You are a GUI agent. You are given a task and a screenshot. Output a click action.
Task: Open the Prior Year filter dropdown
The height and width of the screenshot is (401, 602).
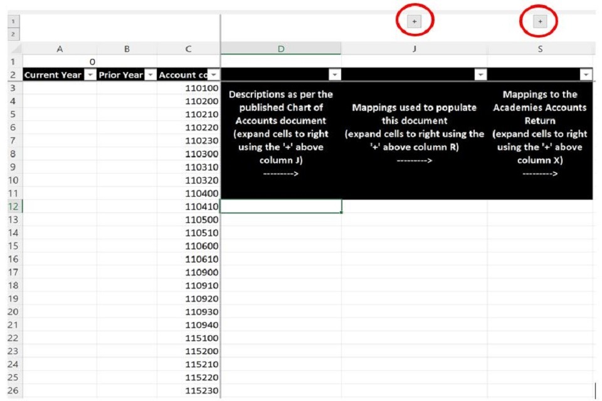point(150,75)
